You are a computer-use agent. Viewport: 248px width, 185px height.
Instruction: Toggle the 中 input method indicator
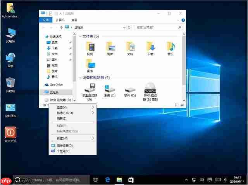[226, 180]
